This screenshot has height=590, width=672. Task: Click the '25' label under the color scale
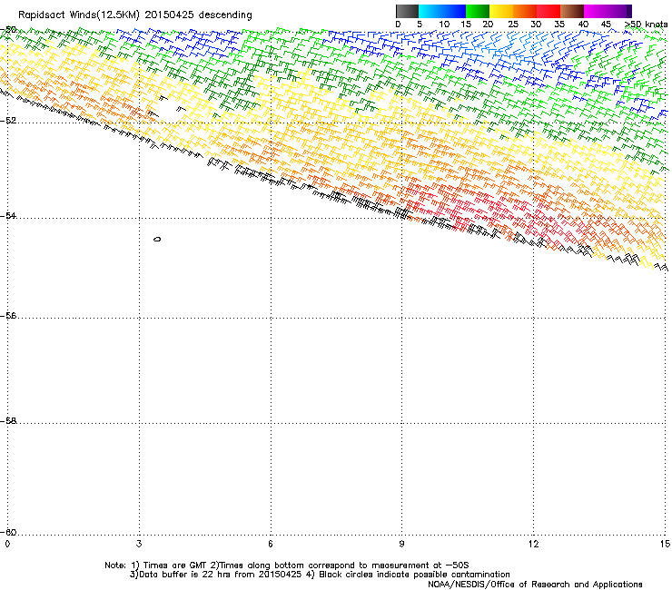click(x=512, y=25)
